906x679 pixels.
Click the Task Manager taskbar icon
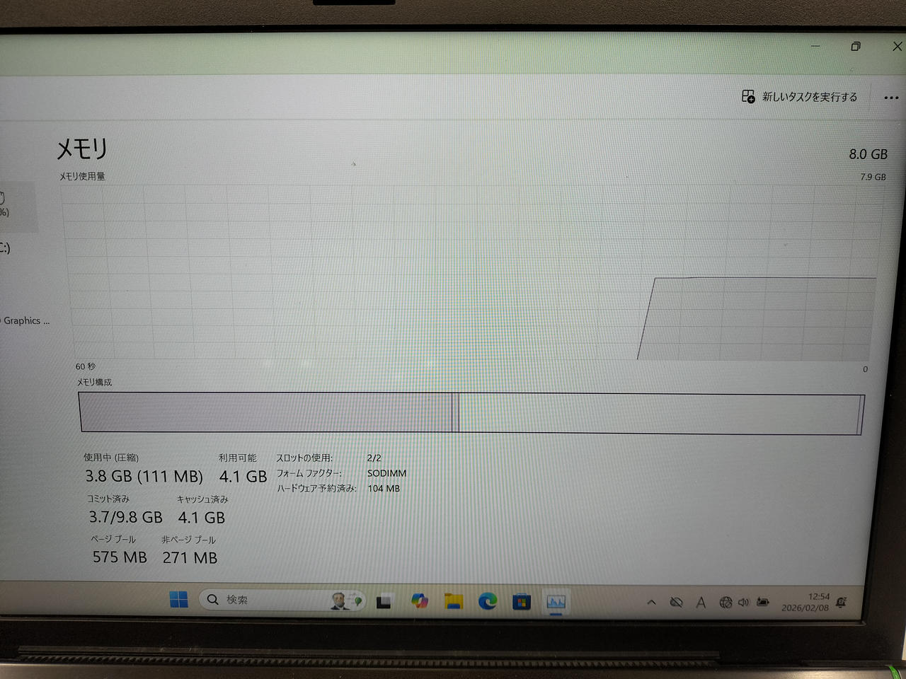click(556, 603)
